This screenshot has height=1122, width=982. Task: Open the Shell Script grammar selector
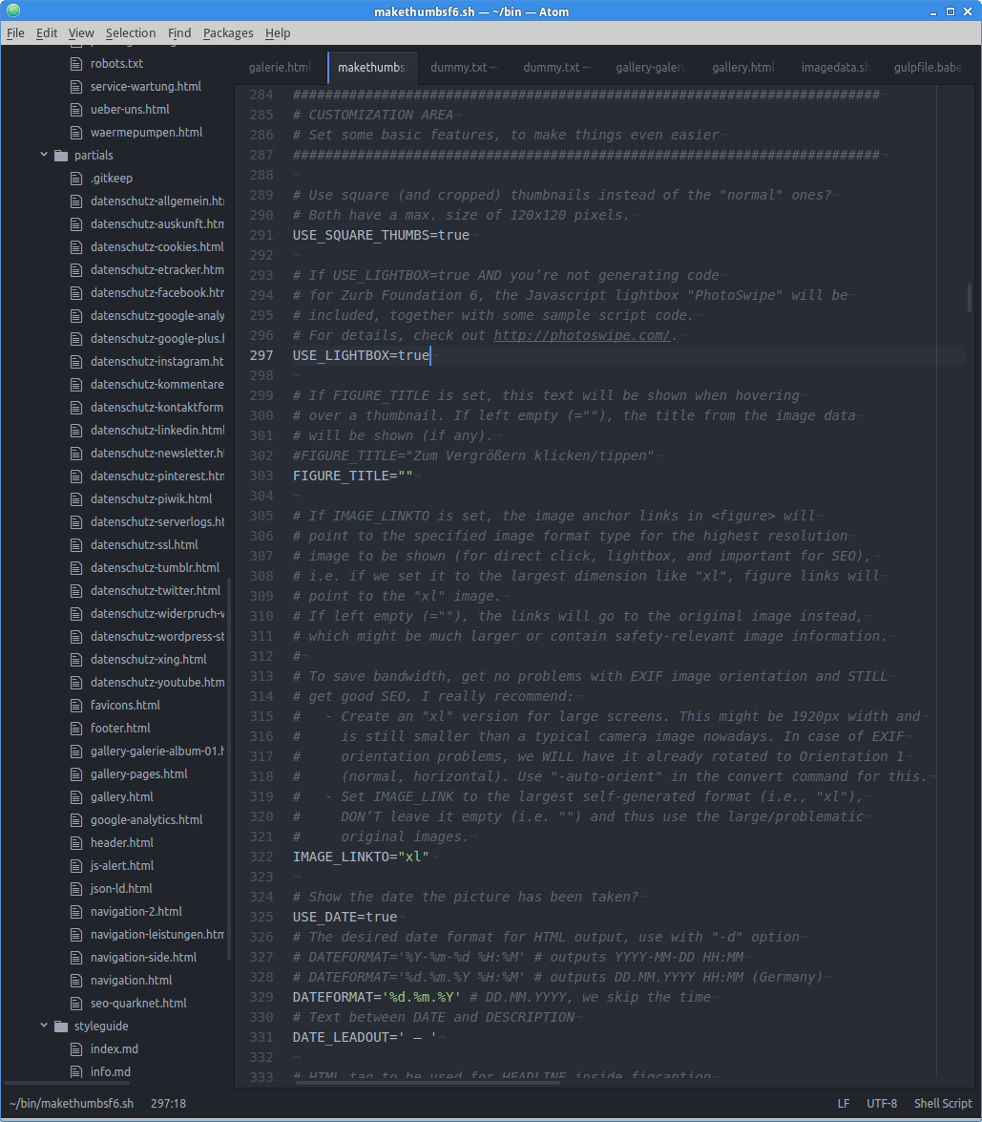(x=942, y=1103)
